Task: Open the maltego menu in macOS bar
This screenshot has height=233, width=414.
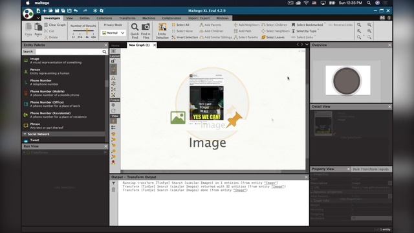Action: coord(42,3)
